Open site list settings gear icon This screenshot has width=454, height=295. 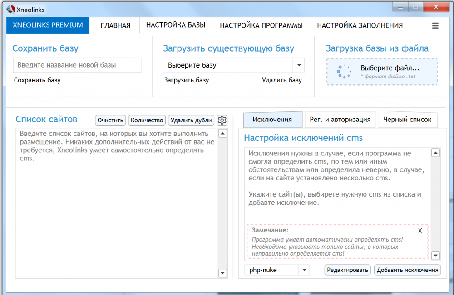(x=222, y=120)
